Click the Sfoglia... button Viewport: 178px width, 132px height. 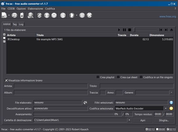[x=164, y=120]
